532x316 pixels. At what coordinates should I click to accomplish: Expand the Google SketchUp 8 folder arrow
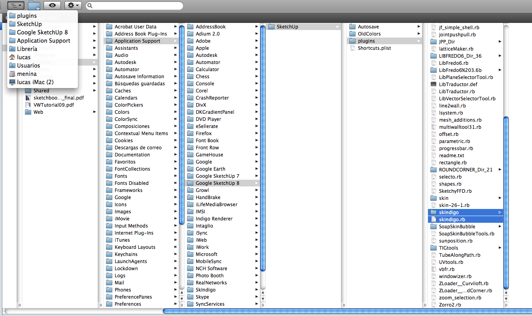[257, 183]
